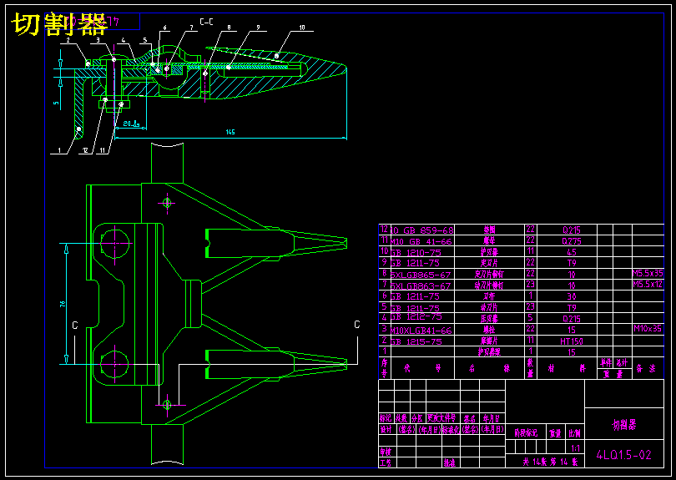
Task: Select the 1:1 scale value
Action: pyautogui.click(x=575, y=448)
